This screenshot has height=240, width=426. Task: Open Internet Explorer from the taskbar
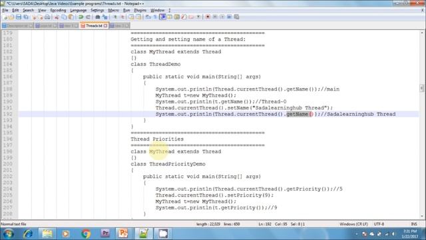(x=28, y=234)
